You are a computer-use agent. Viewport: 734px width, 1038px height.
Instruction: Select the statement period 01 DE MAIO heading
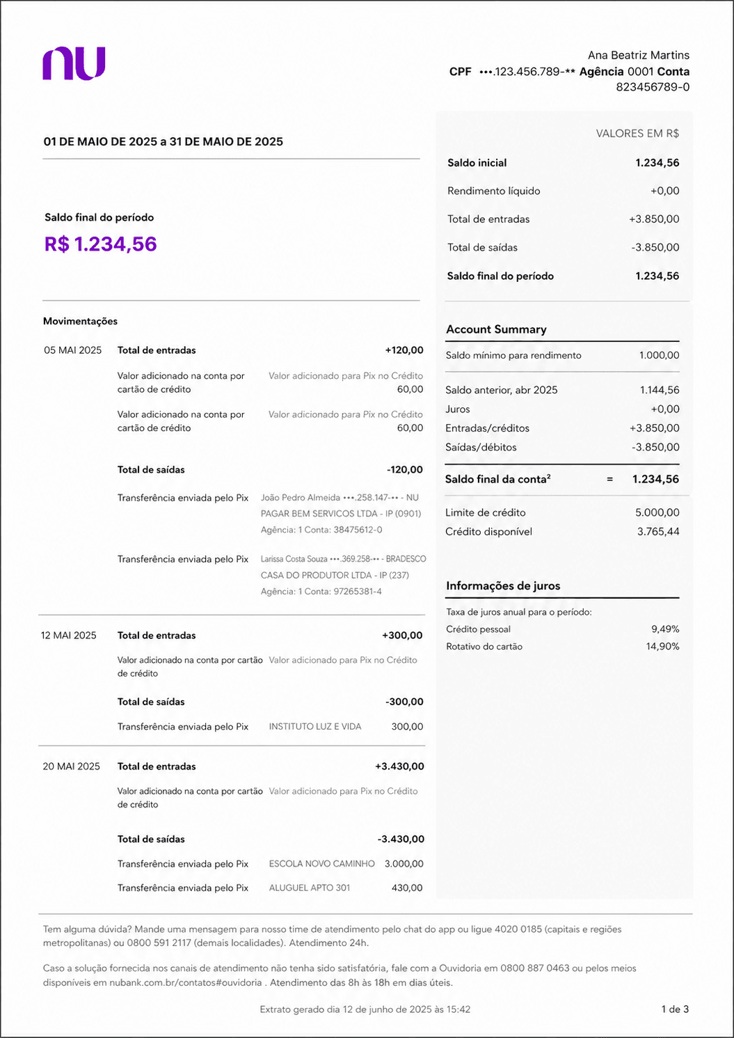[163, 141]
